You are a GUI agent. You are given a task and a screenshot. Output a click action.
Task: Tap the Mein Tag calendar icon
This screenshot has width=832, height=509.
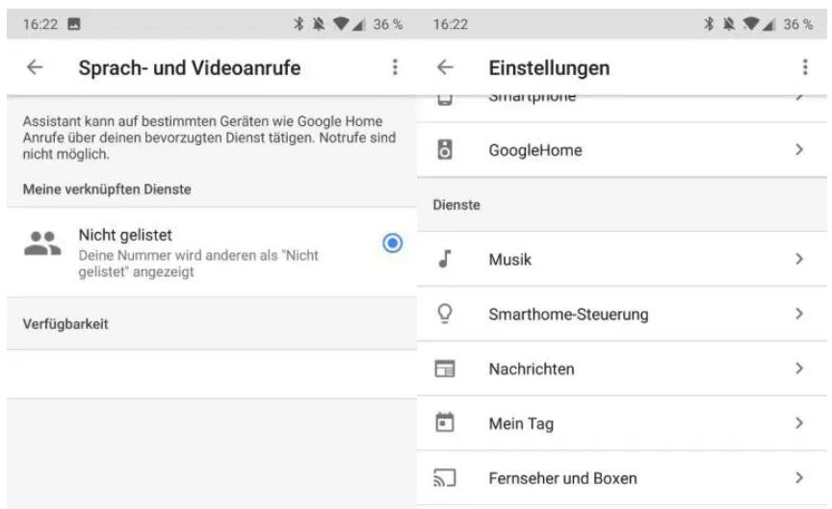(445, 422)
